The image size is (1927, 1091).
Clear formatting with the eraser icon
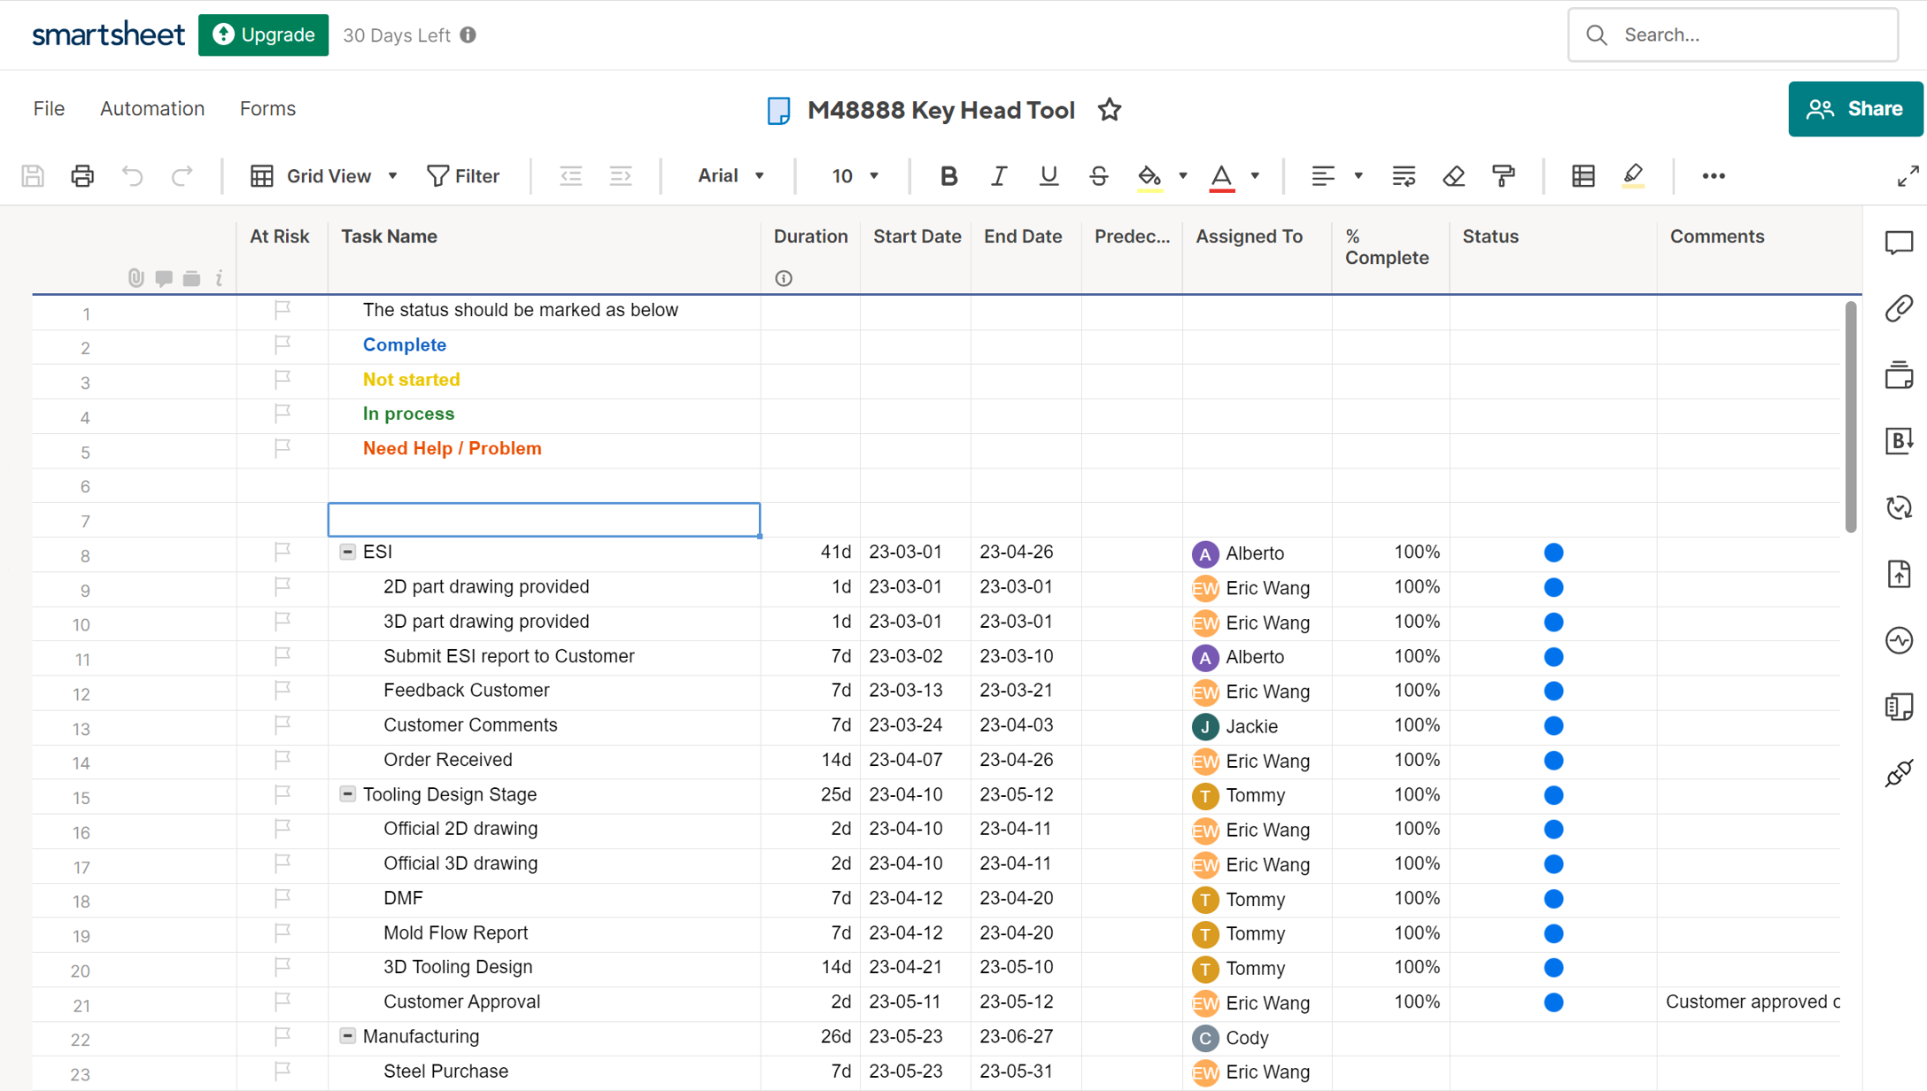[1453, 176]
